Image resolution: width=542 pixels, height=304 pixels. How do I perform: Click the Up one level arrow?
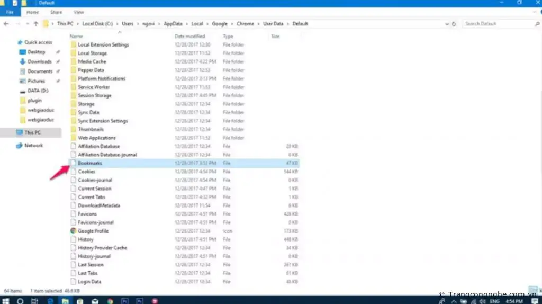coord(35,24)
